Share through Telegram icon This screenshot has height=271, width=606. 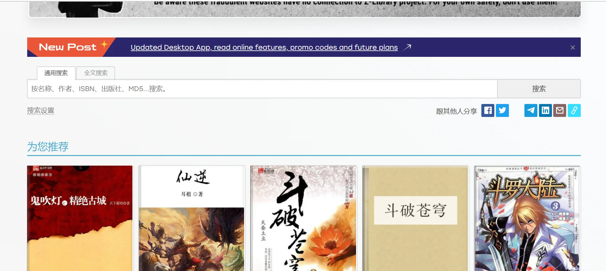tap(531, 110)
